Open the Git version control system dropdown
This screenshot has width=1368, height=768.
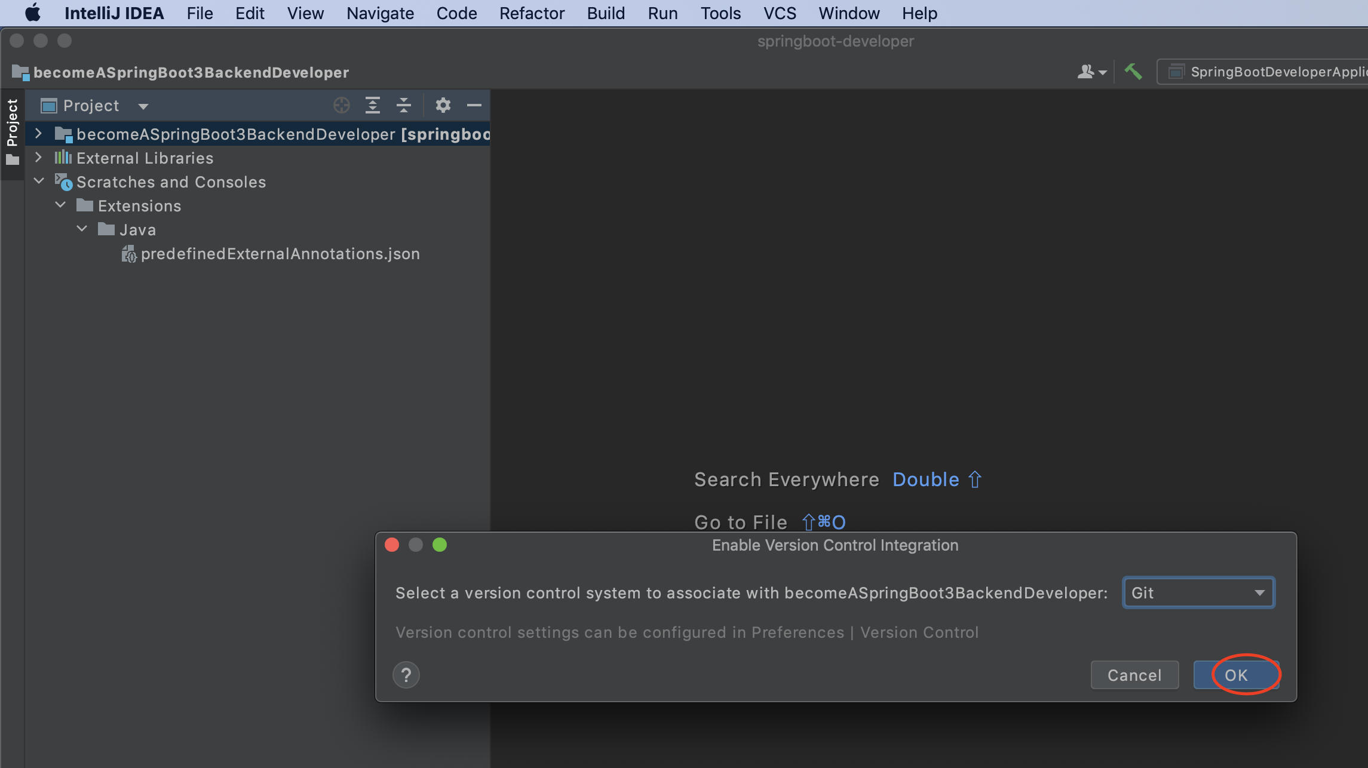pos(1198,592)
